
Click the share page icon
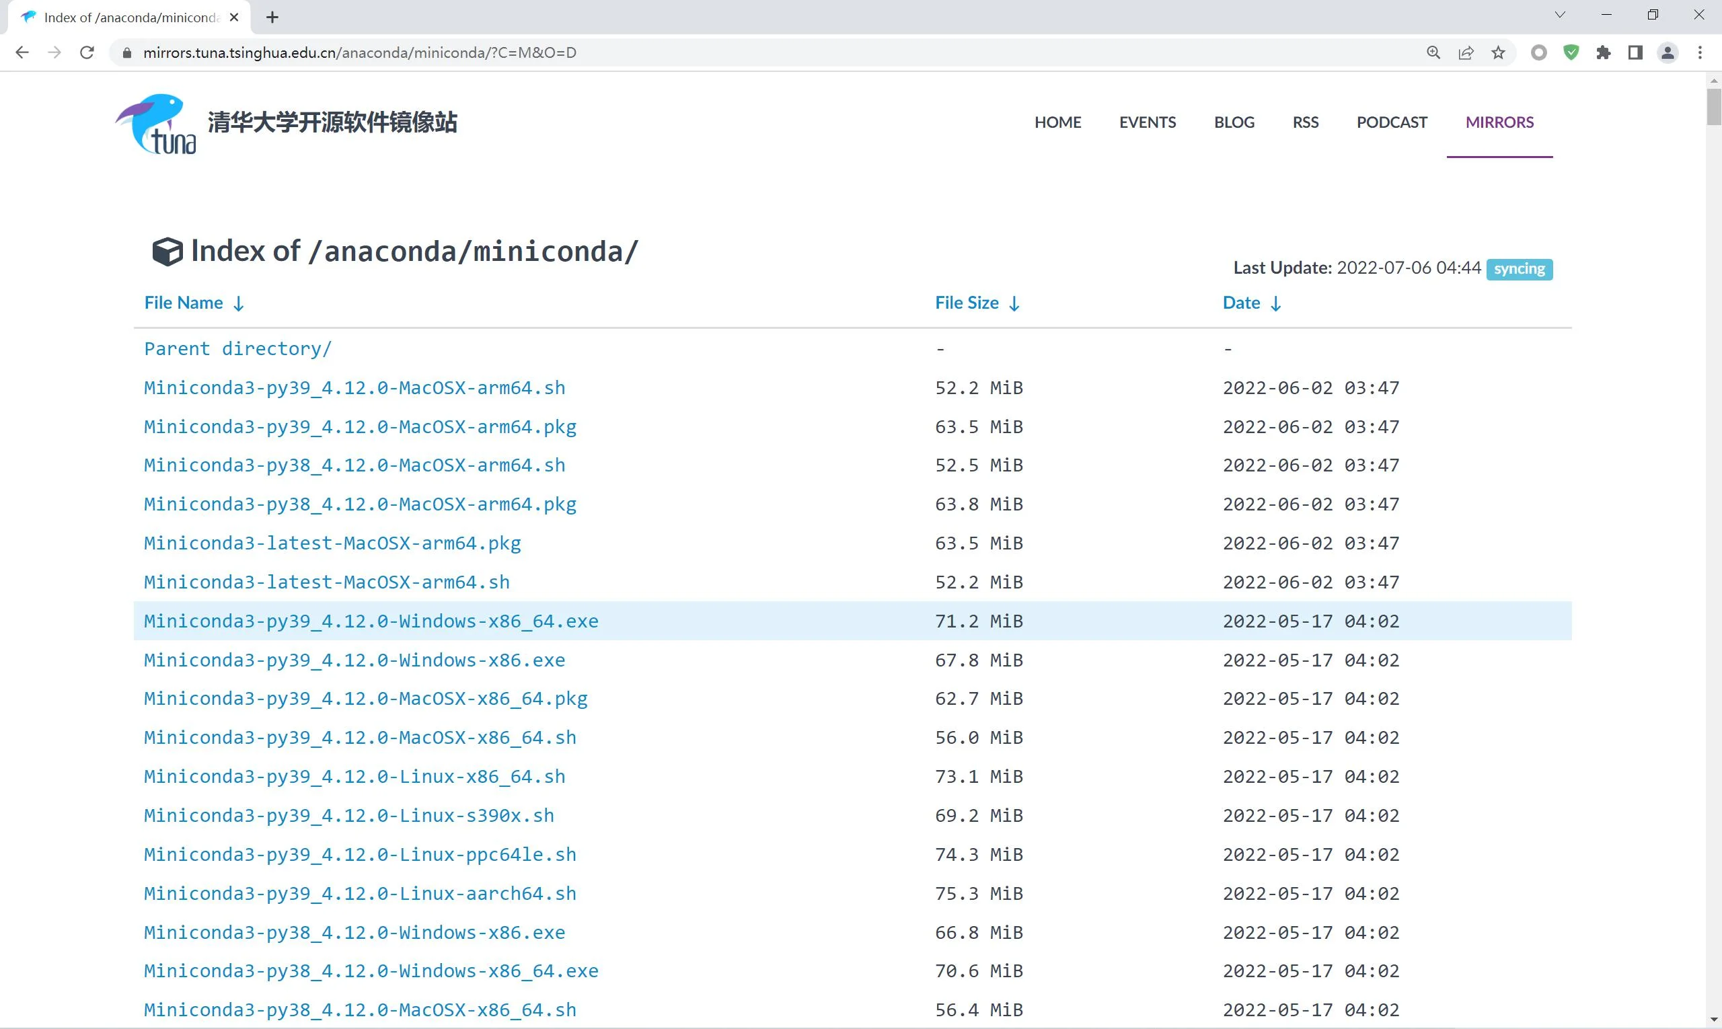(1466, 52)
